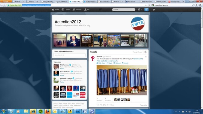
Task: Follow Barack Obama
Action: click(62, 75)
